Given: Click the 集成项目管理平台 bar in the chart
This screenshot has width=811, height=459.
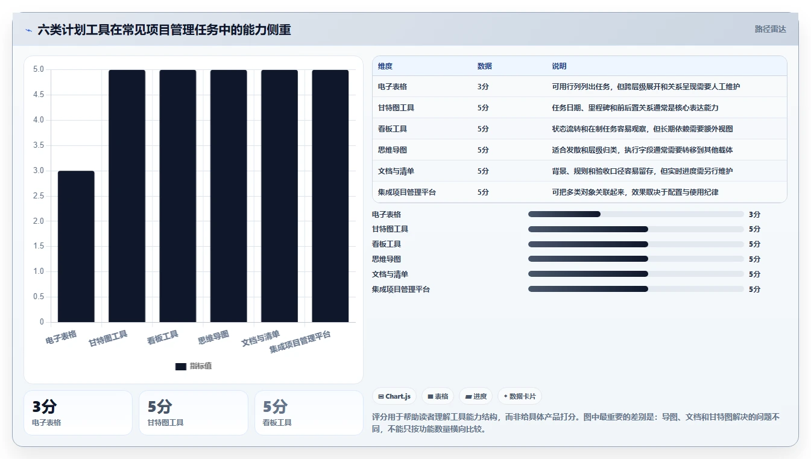Looking at the screenshot, I should 330,196.
